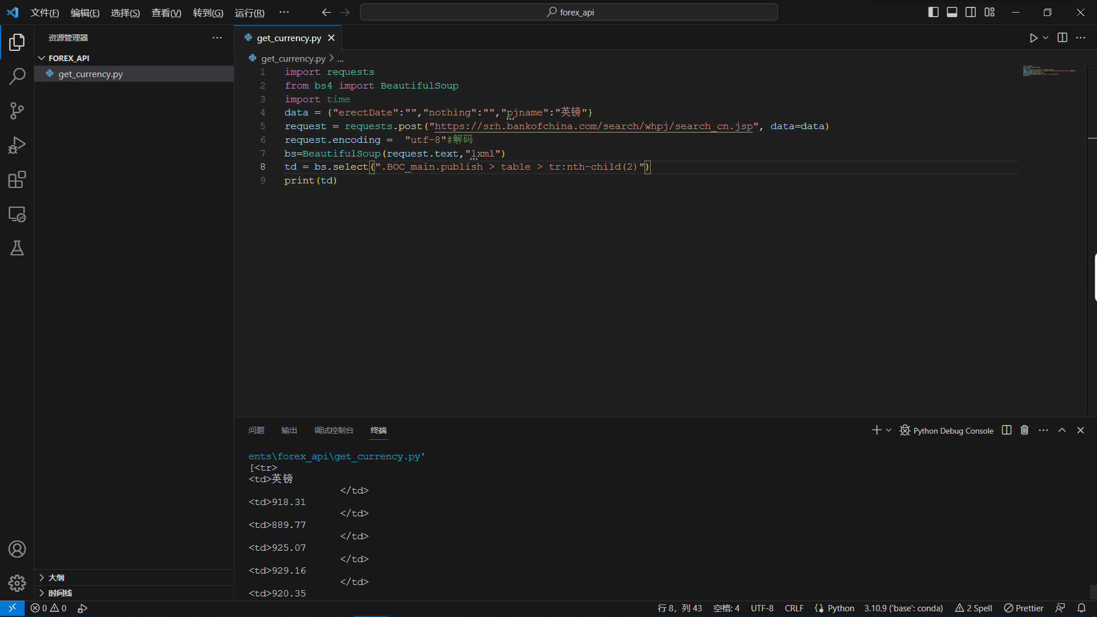
Task: Open remote window indicator in status bar
Action: [12, 608]
